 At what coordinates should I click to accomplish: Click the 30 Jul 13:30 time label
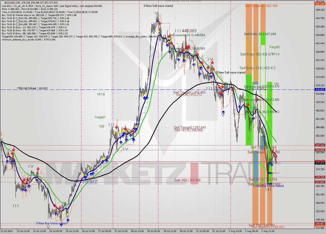click(186, 231)
